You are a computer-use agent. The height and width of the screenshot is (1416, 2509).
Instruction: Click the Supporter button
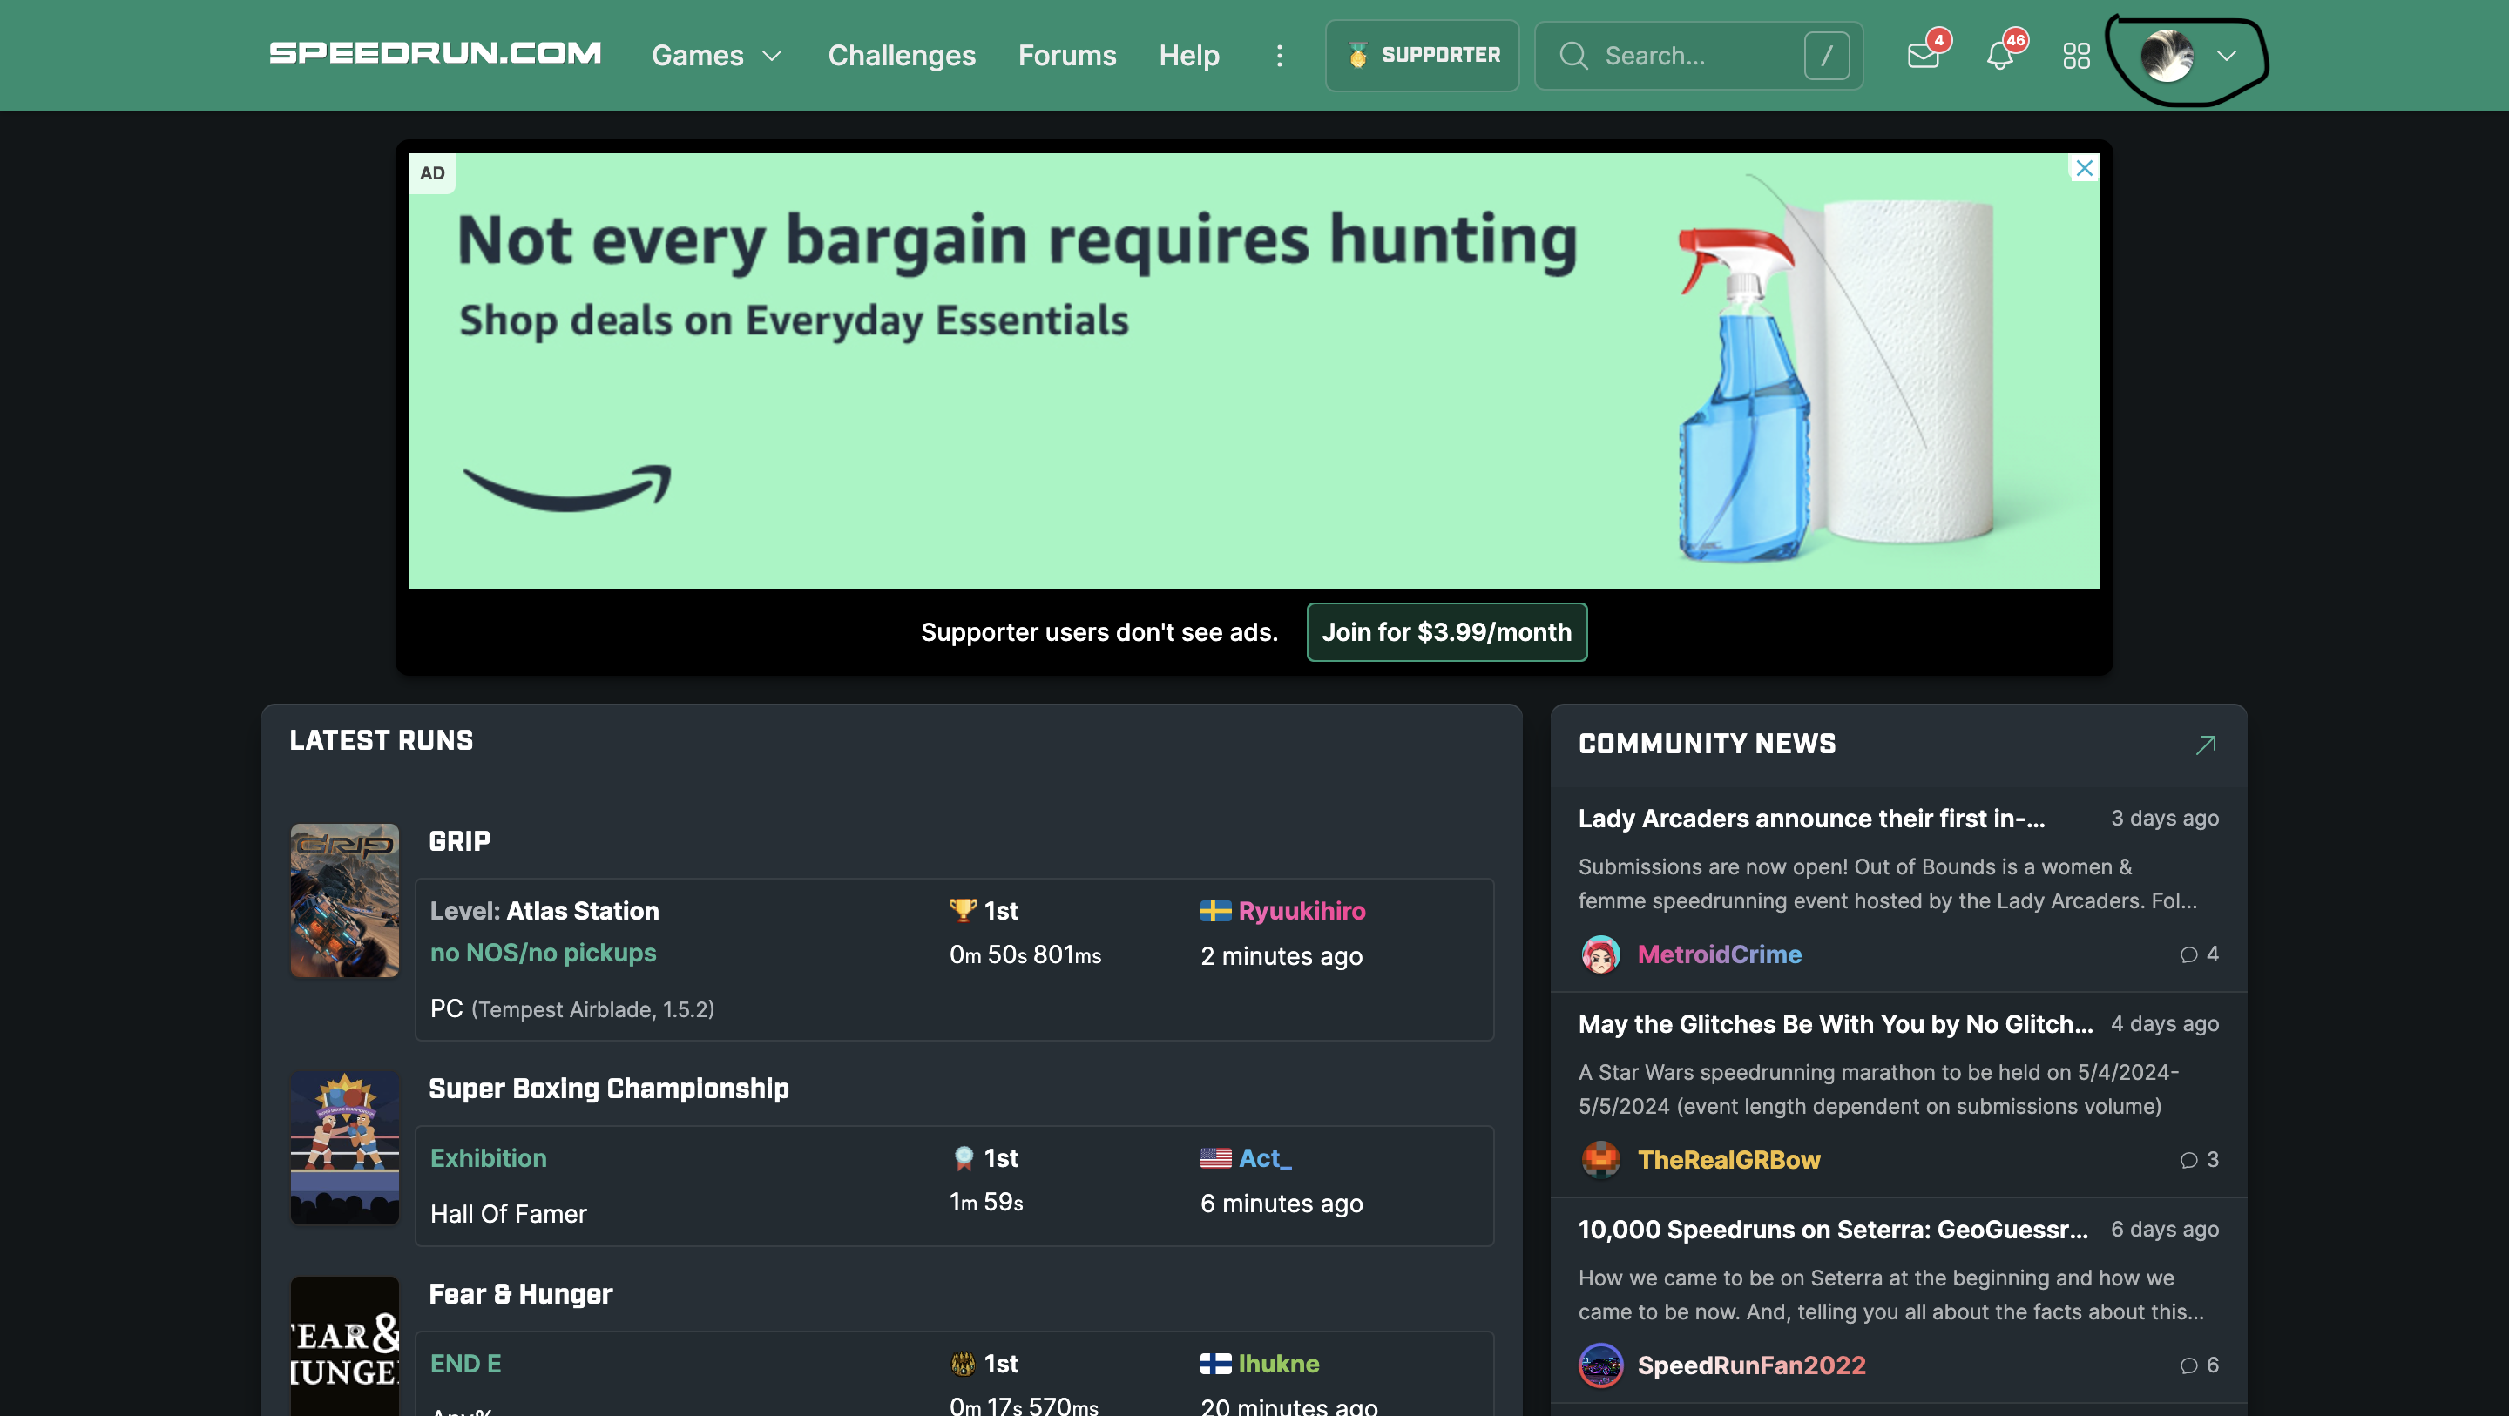coord(1421,56)
